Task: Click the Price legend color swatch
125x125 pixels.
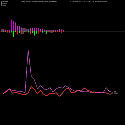Action: click(1, 5)
